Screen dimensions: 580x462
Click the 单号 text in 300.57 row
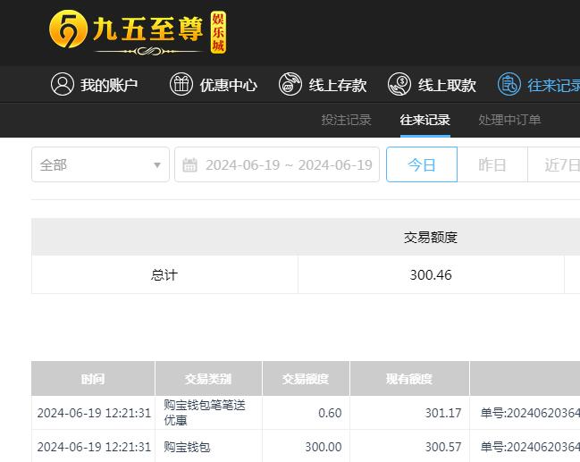[530, 447]
